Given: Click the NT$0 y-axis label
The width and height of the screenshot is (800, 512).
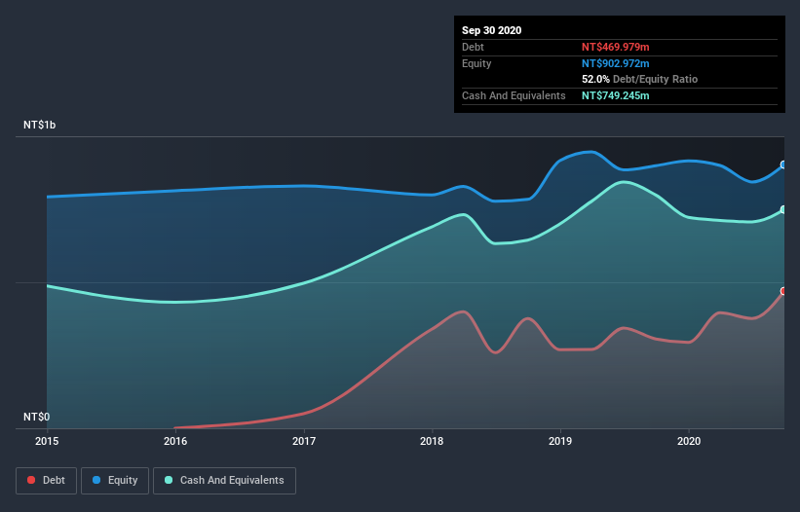Looking at the screenshot, I should [x=37, y=417].
